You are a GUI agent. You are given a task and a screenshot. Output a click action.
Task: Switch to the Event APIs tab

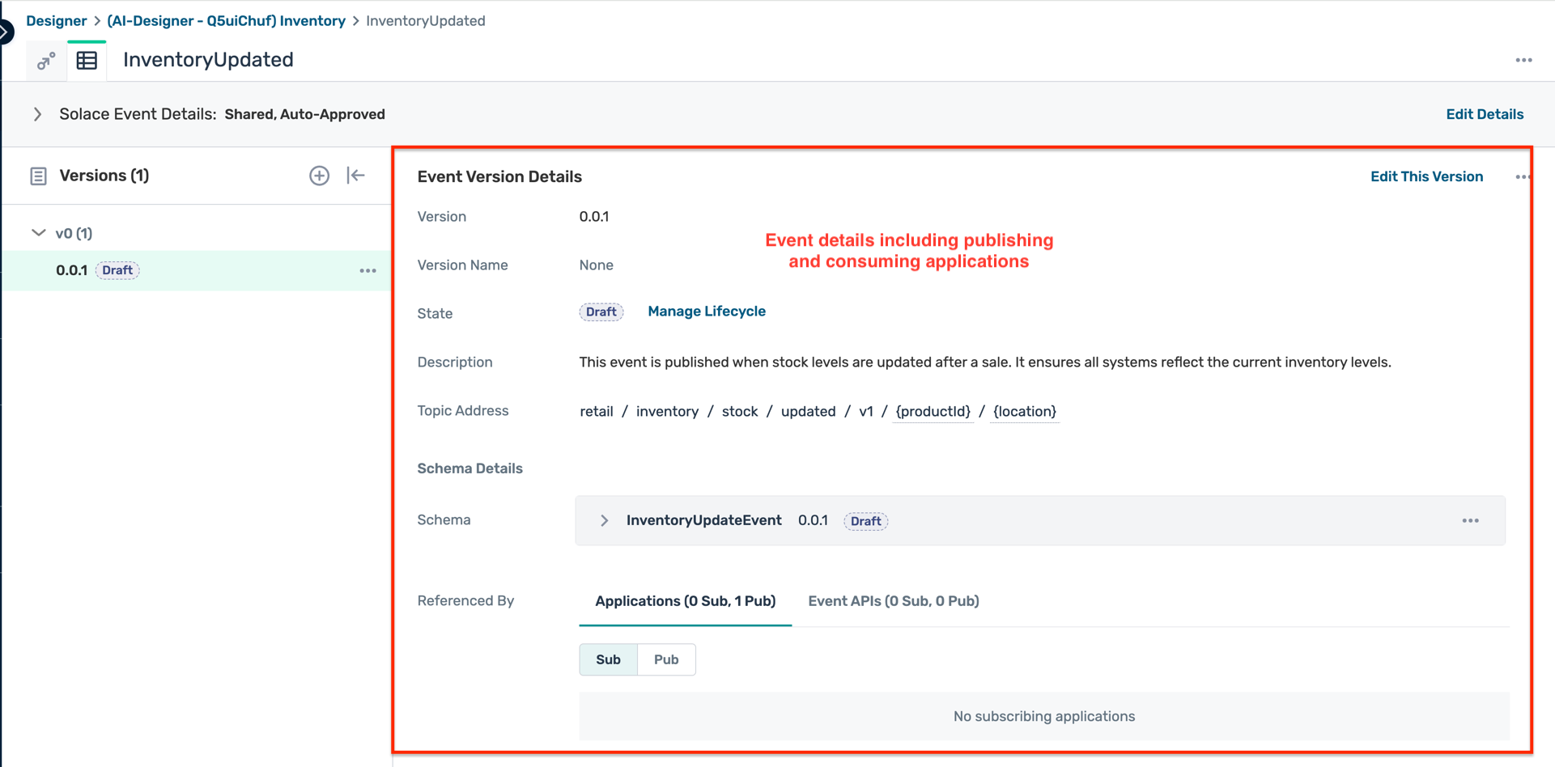pyautogui.click(x=893, y=601)
